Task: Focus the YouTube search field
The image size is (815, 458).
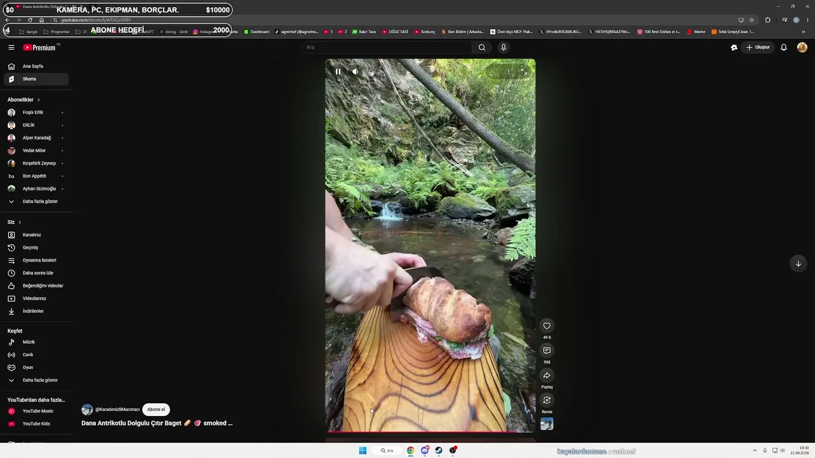Action: [387, 47]
